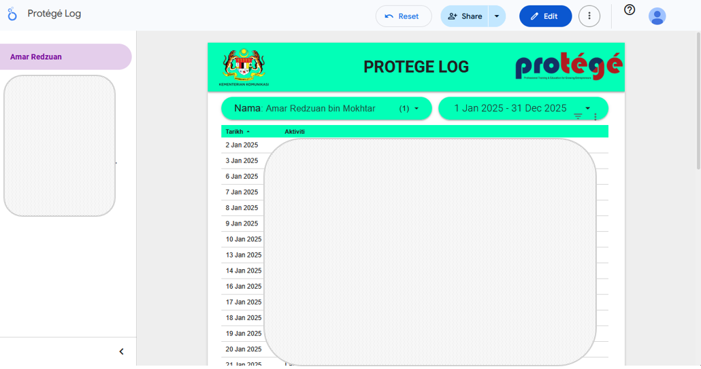Click the Aktiviti column header
This screenshot has height=369, width=701.
[x=295, y=132]
